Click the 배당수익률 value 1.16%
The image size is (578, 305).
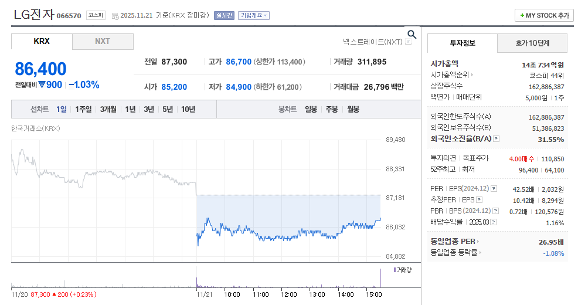(555, 223)
